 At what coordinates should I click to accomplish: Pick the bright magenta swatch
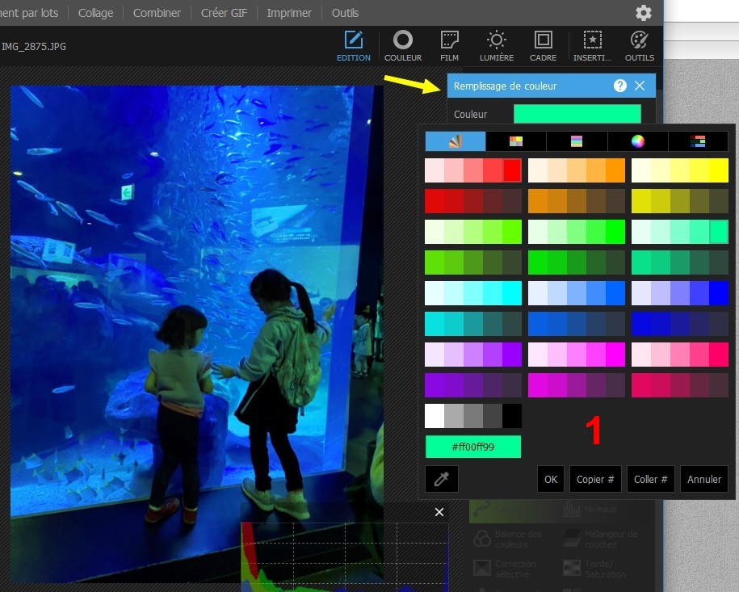615,355
